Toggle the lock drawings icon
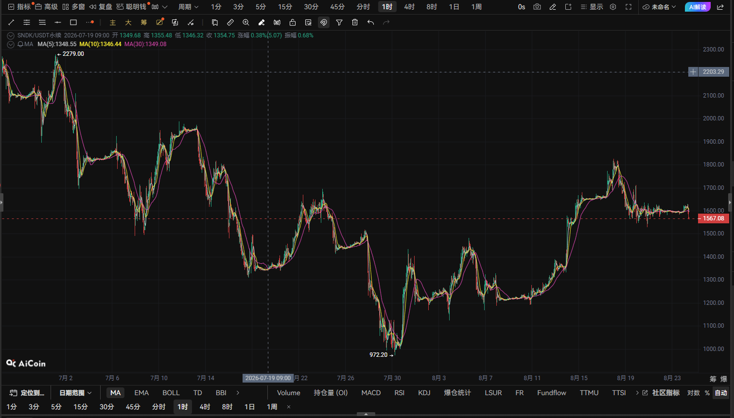This screenshot has height=418, width=734. 293,22
